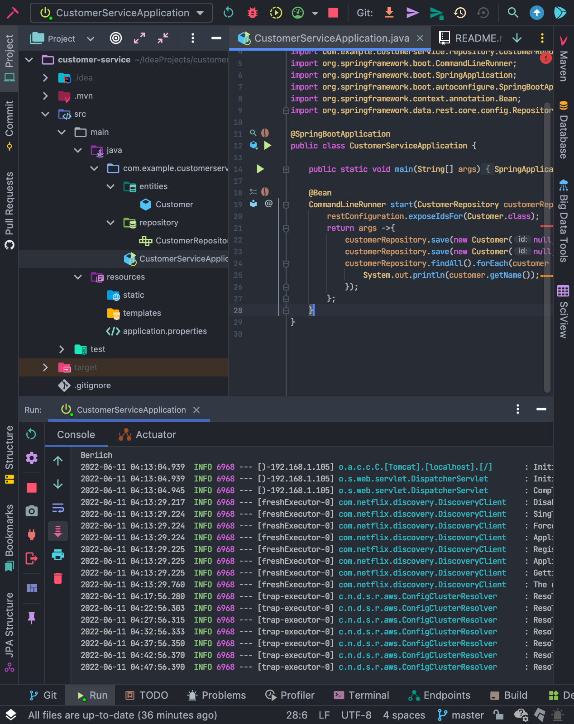Select the Console tab

(76, 434)
